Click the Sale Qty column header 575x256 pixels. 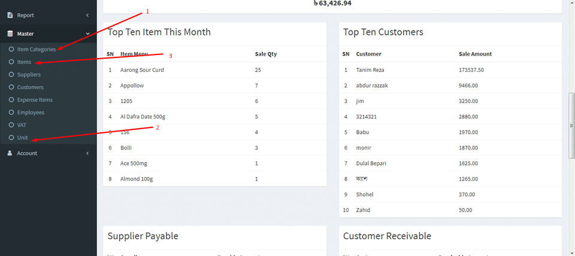pyautogui.click(x=265, y=54)
